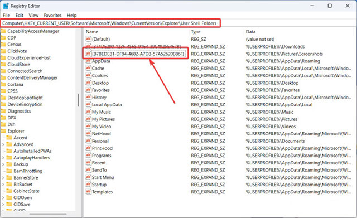
Task: Select the BamThrottling subkey
Action: [28, 171]
